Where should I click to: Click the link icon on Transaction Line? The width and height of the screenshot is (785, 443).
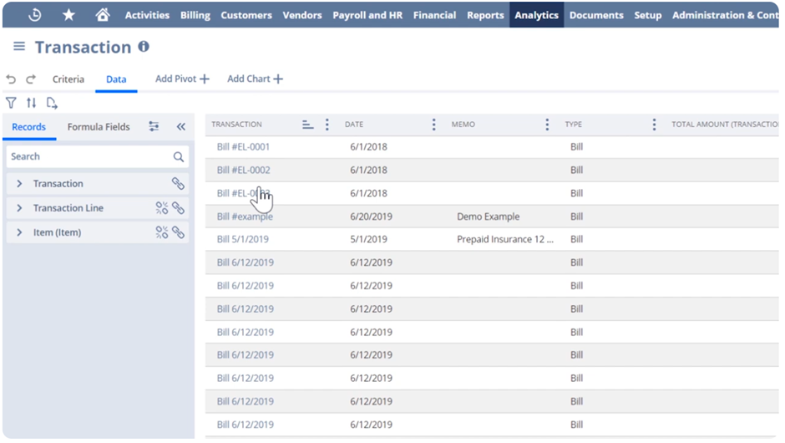point(178,208)
